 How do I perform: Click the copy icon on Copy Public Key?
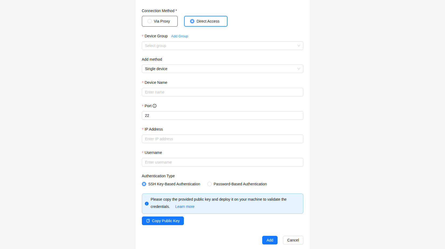pos(148,221)
